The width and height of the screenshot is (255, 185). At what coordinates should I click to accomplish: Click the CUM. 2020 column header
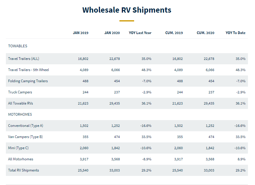206,33
